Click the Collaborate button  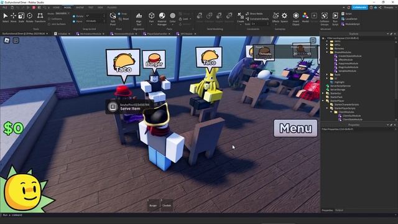pos(359,7)
